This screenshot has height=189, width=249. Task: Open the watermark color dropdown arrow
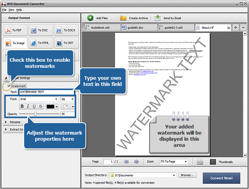(x=57, y=107)
